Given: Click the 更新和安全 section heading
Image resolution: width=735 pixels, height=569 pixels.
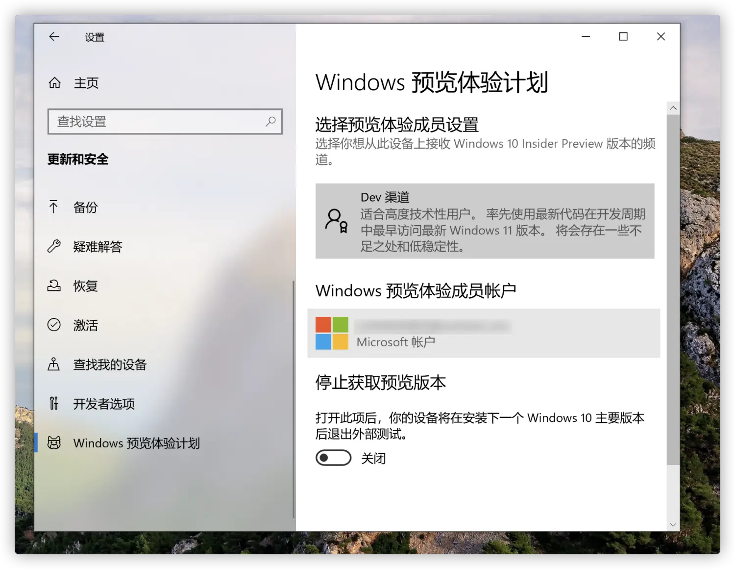Looking at the screenshot, I should [x=78, y=159].
